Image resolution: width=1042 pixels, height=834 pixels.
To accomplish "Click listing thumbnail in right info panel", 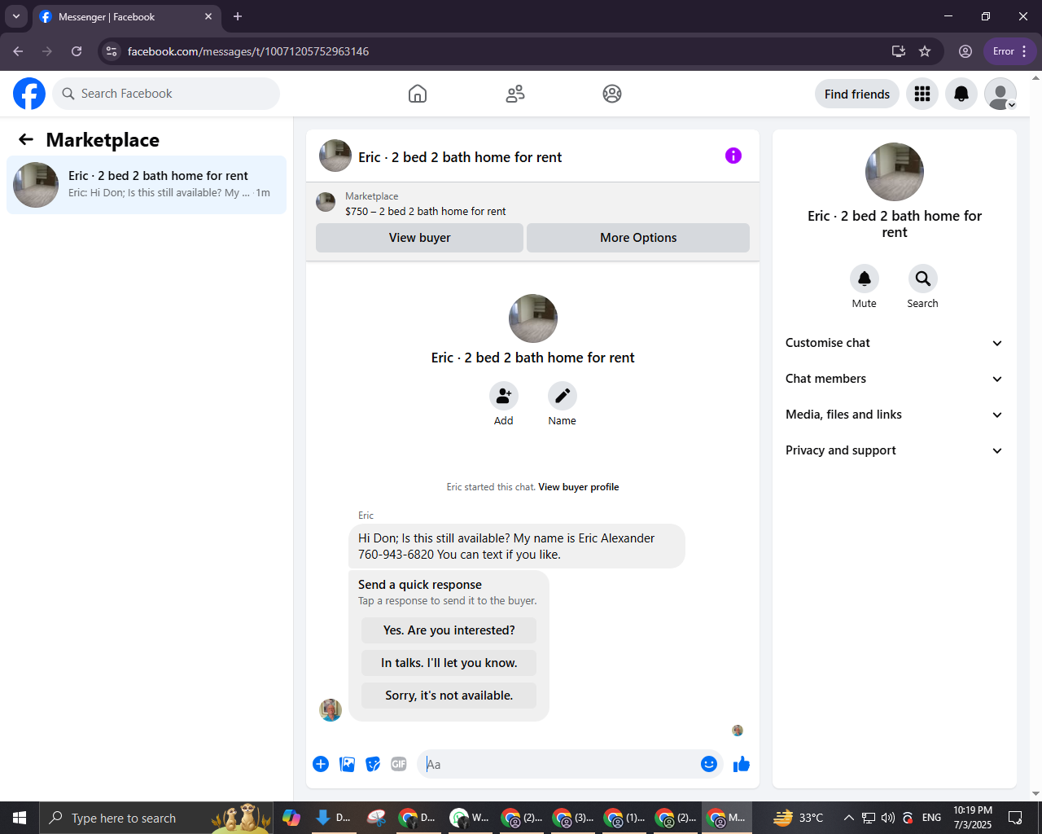I will pos(895,172).
